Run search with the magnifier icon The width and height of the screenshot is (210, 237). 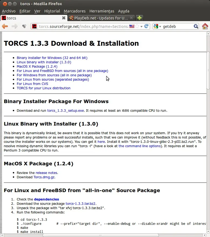196,26
